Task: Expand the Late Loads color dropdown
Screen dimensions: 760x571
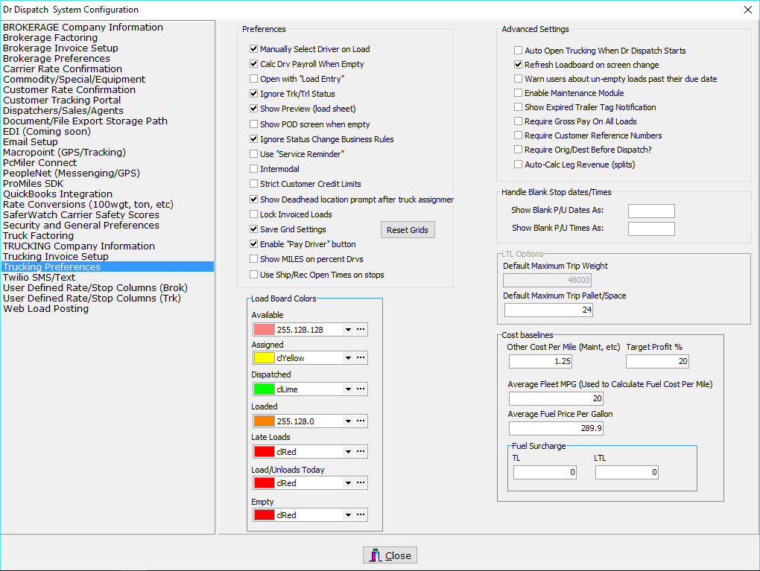Action: (348, 451)
